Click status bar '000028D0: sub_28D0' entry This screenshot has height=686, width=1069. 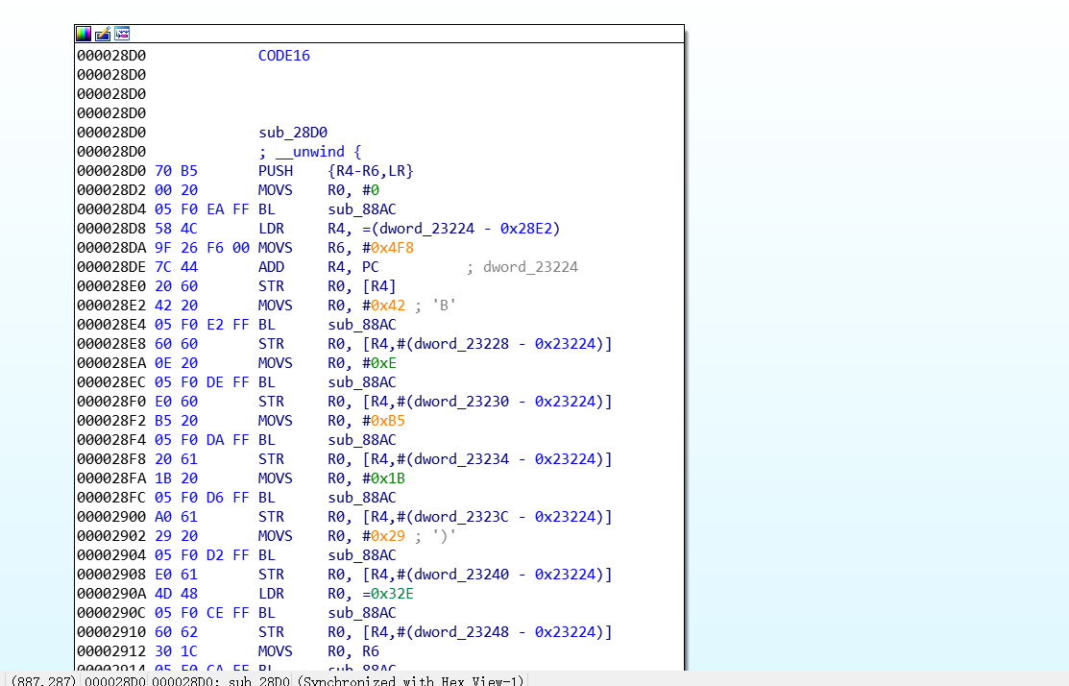tap(222, 680)
